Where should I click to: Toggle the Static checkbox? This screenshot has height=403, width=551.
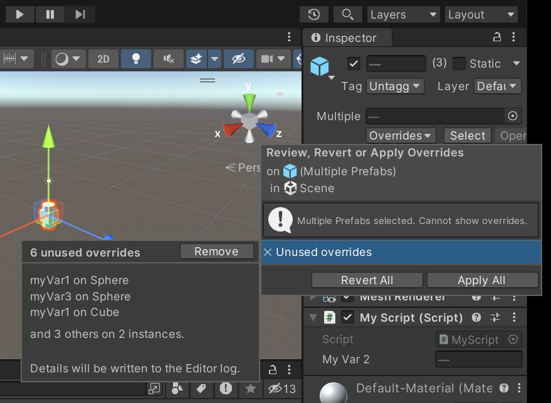pyautogui.click(x=459, y=63)
